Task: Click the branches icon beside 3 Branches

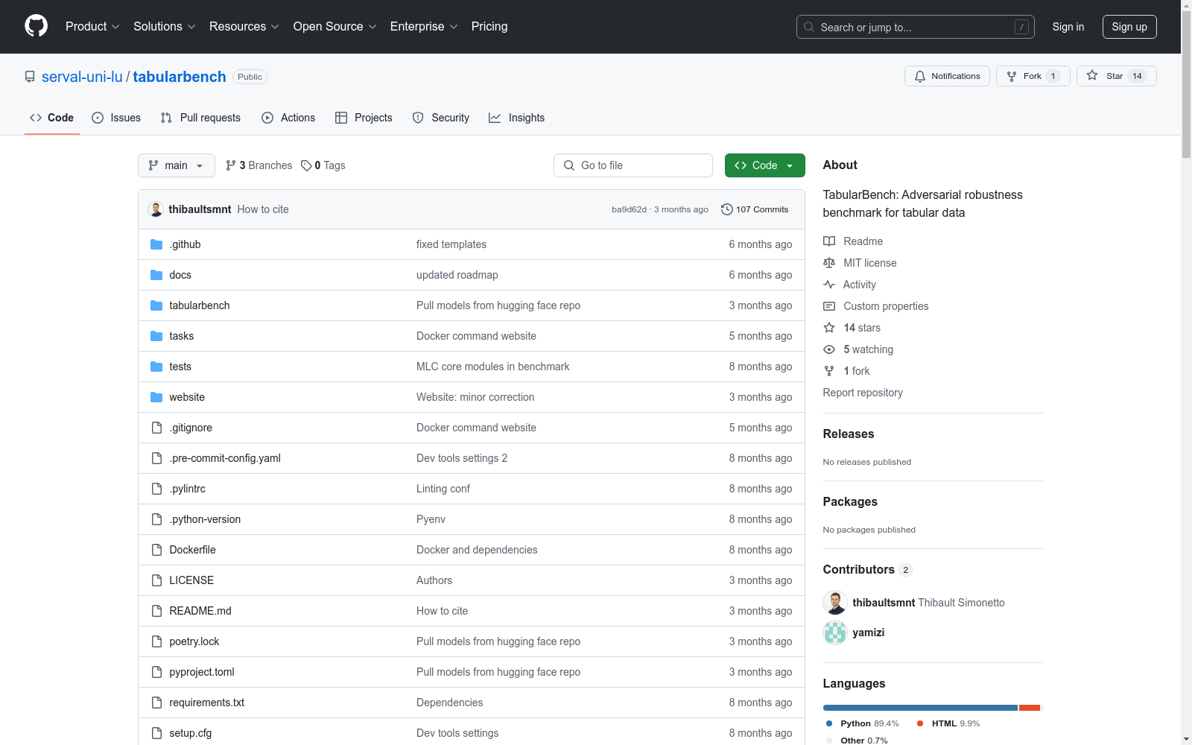Action: pos(231,165)
